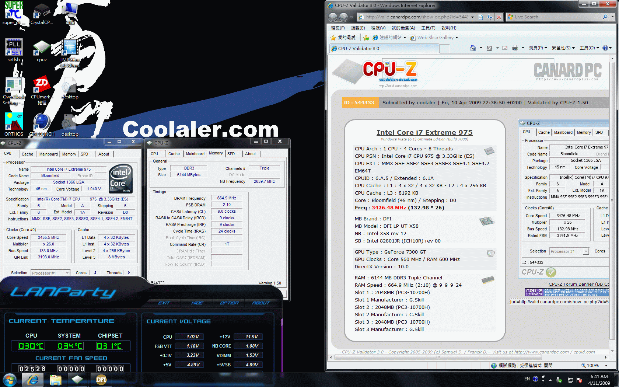Click HIDE in the LANParty panel
Viewport: 619px width, 387px height.
[197, 303]
